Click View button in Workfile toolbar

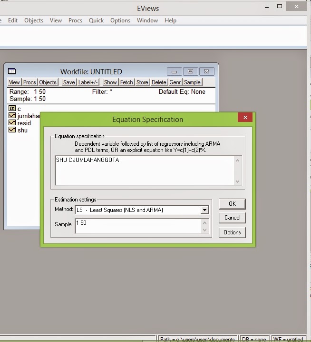[14, 82]
